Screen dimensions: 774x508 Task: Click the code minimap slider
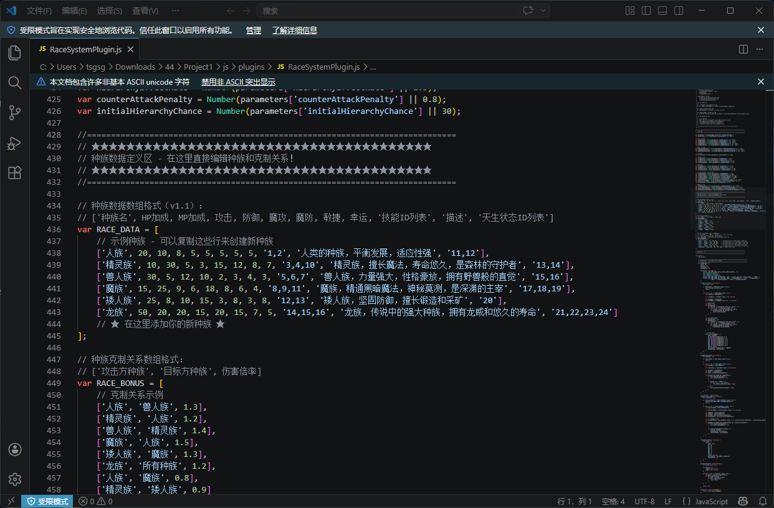click(x=729, y=209)
